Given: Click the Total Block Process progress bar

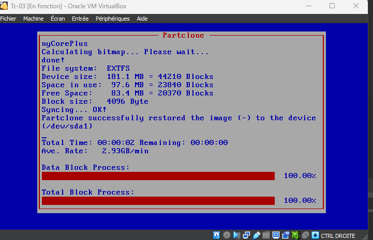Looking at the screenshot, I should (x=158, y=201).
